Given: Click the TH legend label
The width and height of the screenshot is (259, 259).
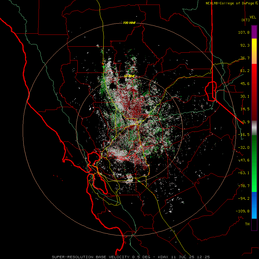Looking at the screenshot, I should (x=247, y=224).
